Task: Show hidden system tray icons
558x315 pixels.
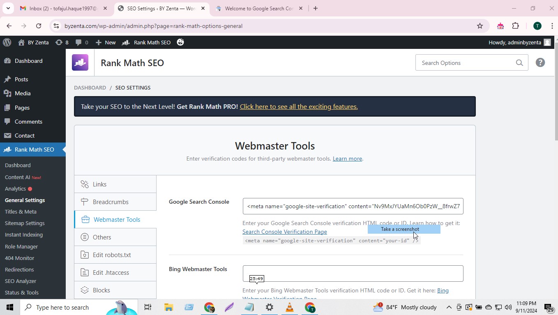Action: [x=449, y=307]
